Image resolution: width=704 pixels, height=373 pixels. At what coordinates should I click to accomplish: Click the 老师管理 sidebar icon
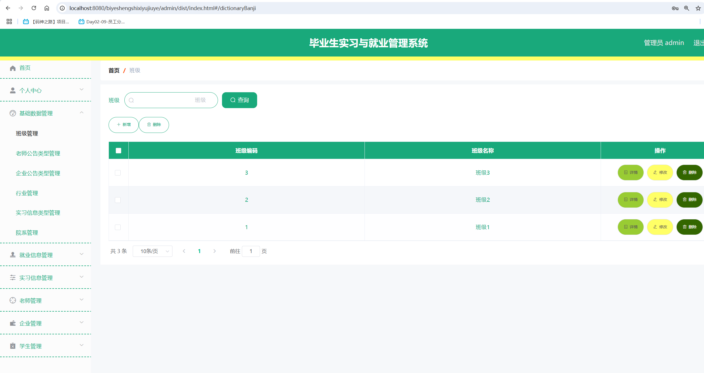[x=13, y=300]
